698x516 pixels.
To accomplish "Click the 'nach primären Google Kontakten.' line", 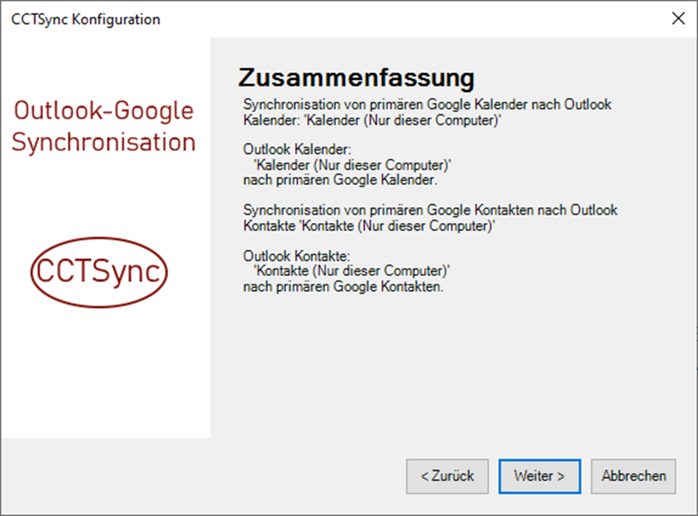I will coord(343,287).
